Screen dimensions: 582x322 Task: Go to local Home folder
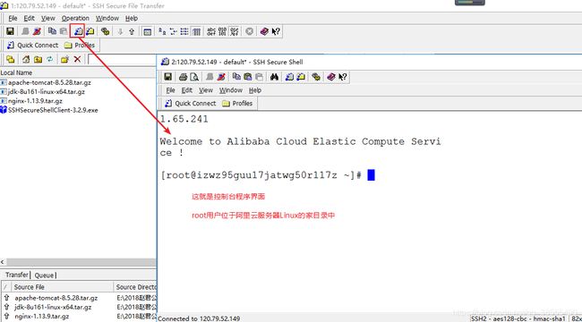26,59
